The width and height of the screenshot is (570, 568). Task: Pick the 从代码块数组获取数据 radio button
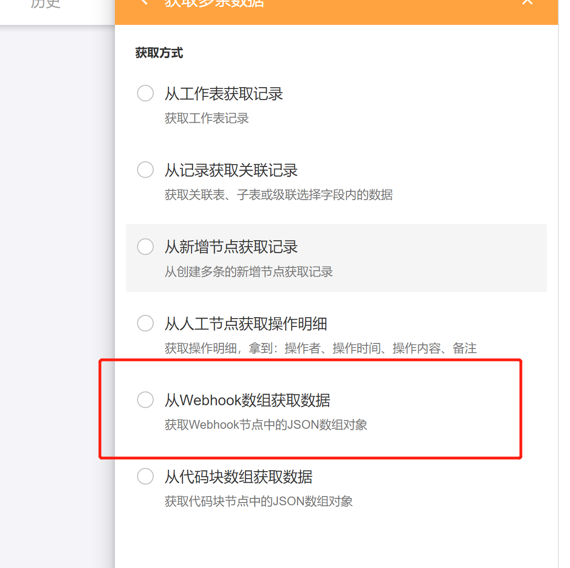coord(145,476)
